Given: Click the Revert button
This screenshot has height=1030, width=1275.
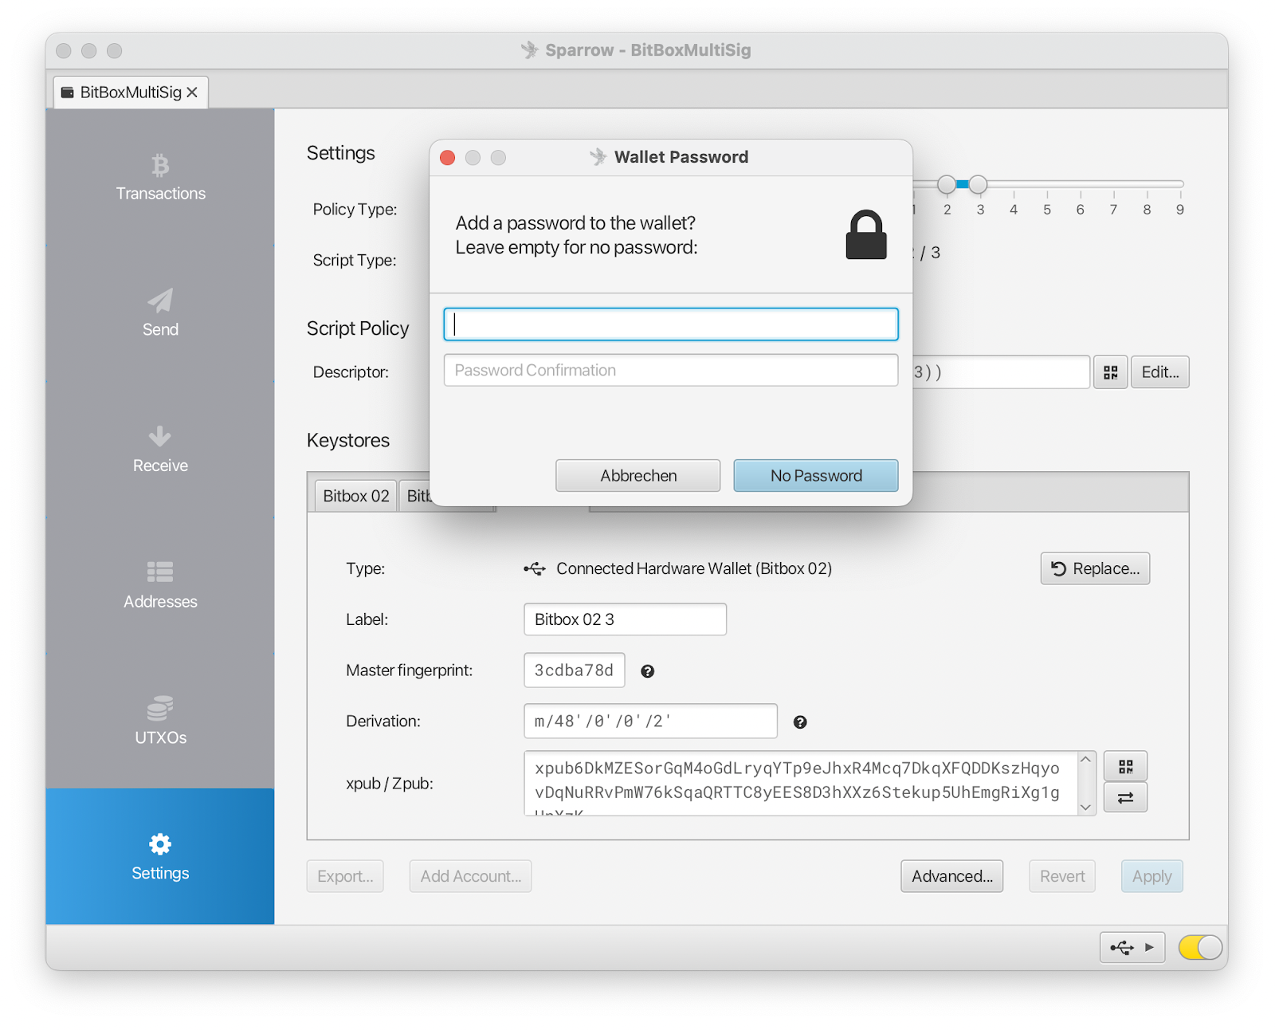Looking at the screenshot, I should click(1062, 876).
